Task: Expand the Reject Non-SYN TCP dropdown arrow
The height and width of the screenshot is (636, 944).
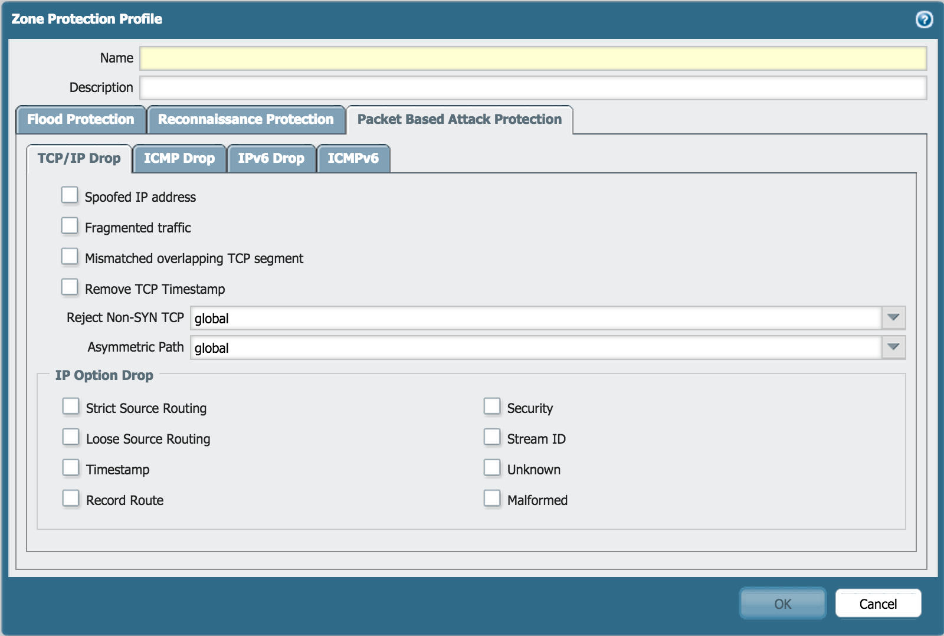Action: coord(893,318)
